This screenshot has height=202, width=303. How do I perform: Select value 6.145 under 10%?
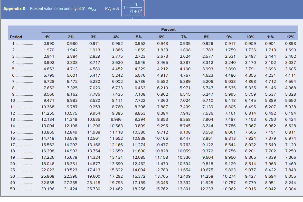pos(250,100)
